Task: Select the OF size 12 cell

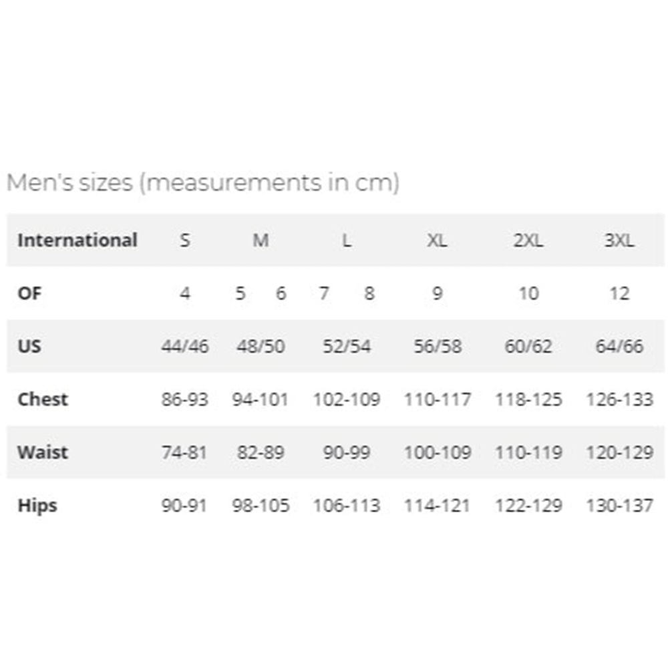Action: click(619, 293)
